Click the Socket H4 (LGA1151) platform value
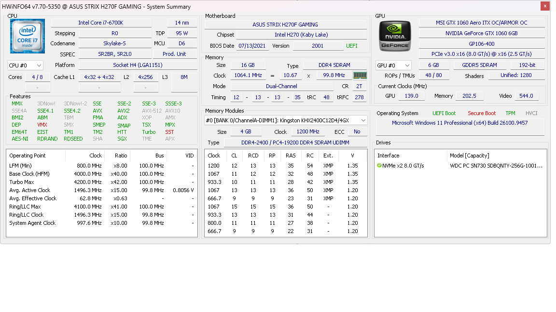The image size is (556, 312). (x=138, y=65)
